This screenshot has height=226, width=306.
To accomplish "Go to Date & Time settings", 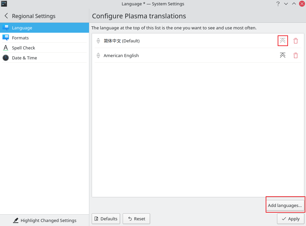I will point(24,58).
